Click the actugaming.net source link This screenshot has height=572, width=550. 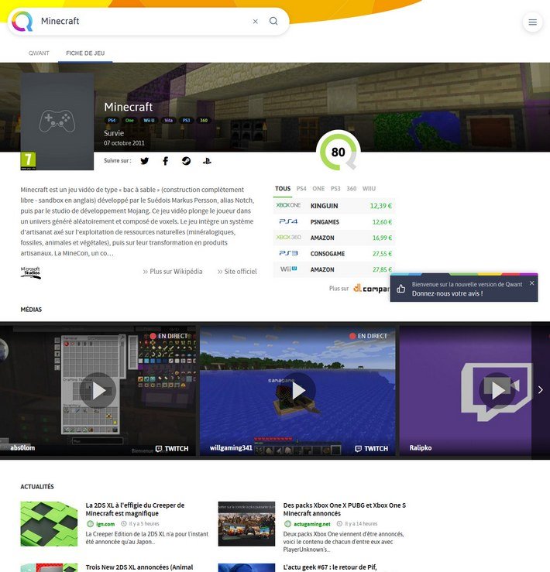pos(312,524)
